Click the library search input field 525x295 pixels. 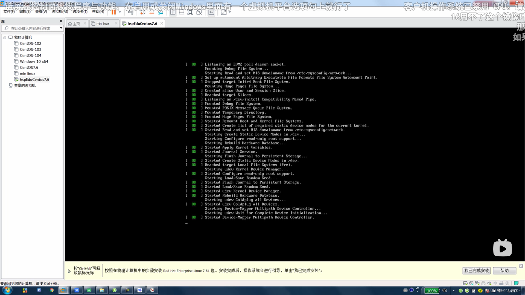[x=32, y=28]
